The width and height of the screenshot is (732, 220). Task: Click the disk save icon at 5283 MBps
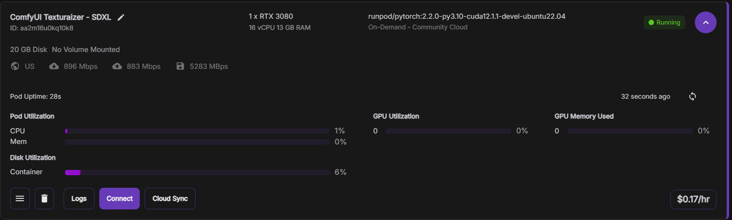[180, 66]
